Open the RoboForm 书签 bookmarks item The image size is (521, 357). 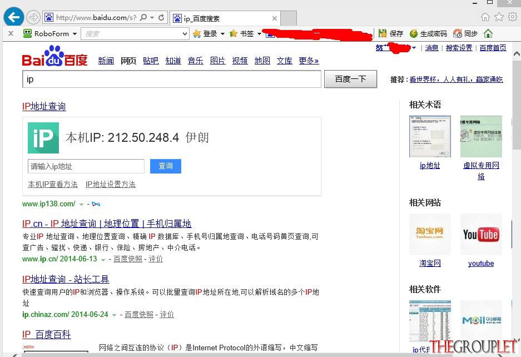tap(242, 33)
